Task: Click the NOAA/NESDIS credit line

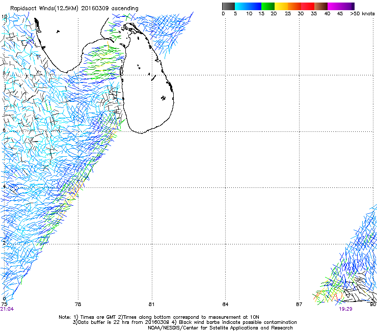Action: pyautogui.click(x=220, y=328)
